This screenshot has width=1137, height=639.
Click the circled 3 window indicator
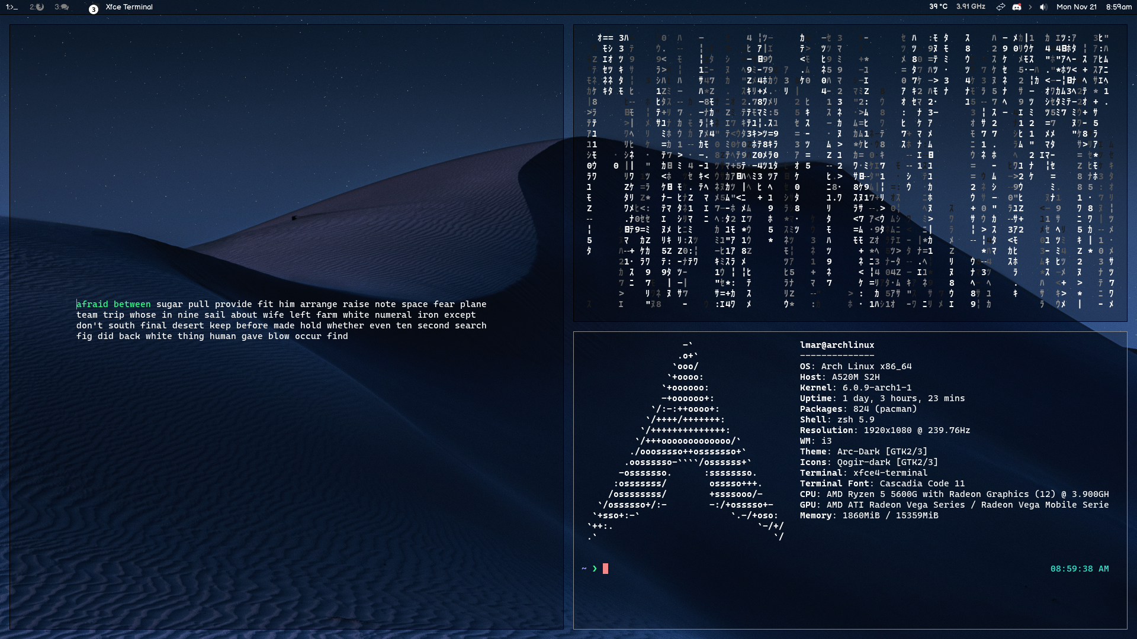click(93, 9)
